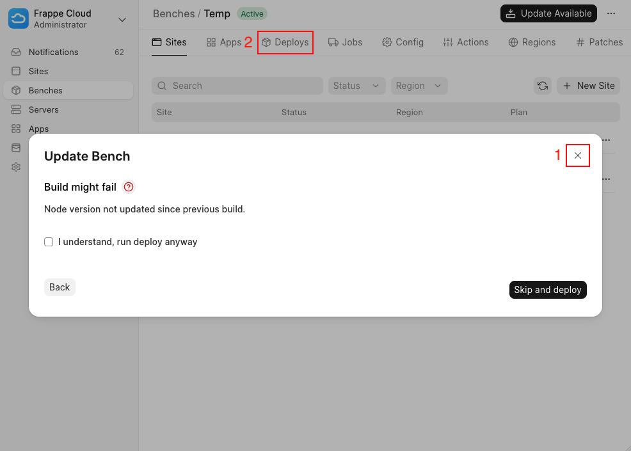631x451 pixels.
Task: Expand the Region filter dropdown
Action: pyautogui.click(x=419, y=86)
